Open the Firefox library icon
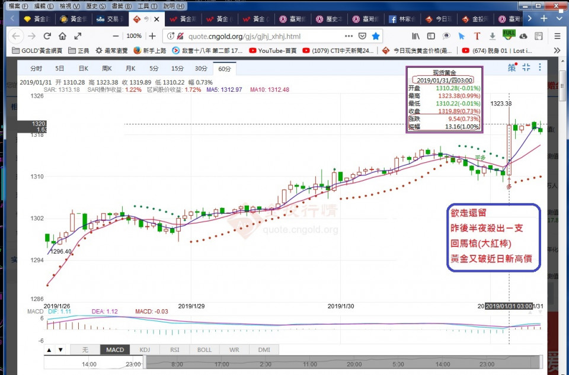This screenshot has height=375, width=569. 416,36
